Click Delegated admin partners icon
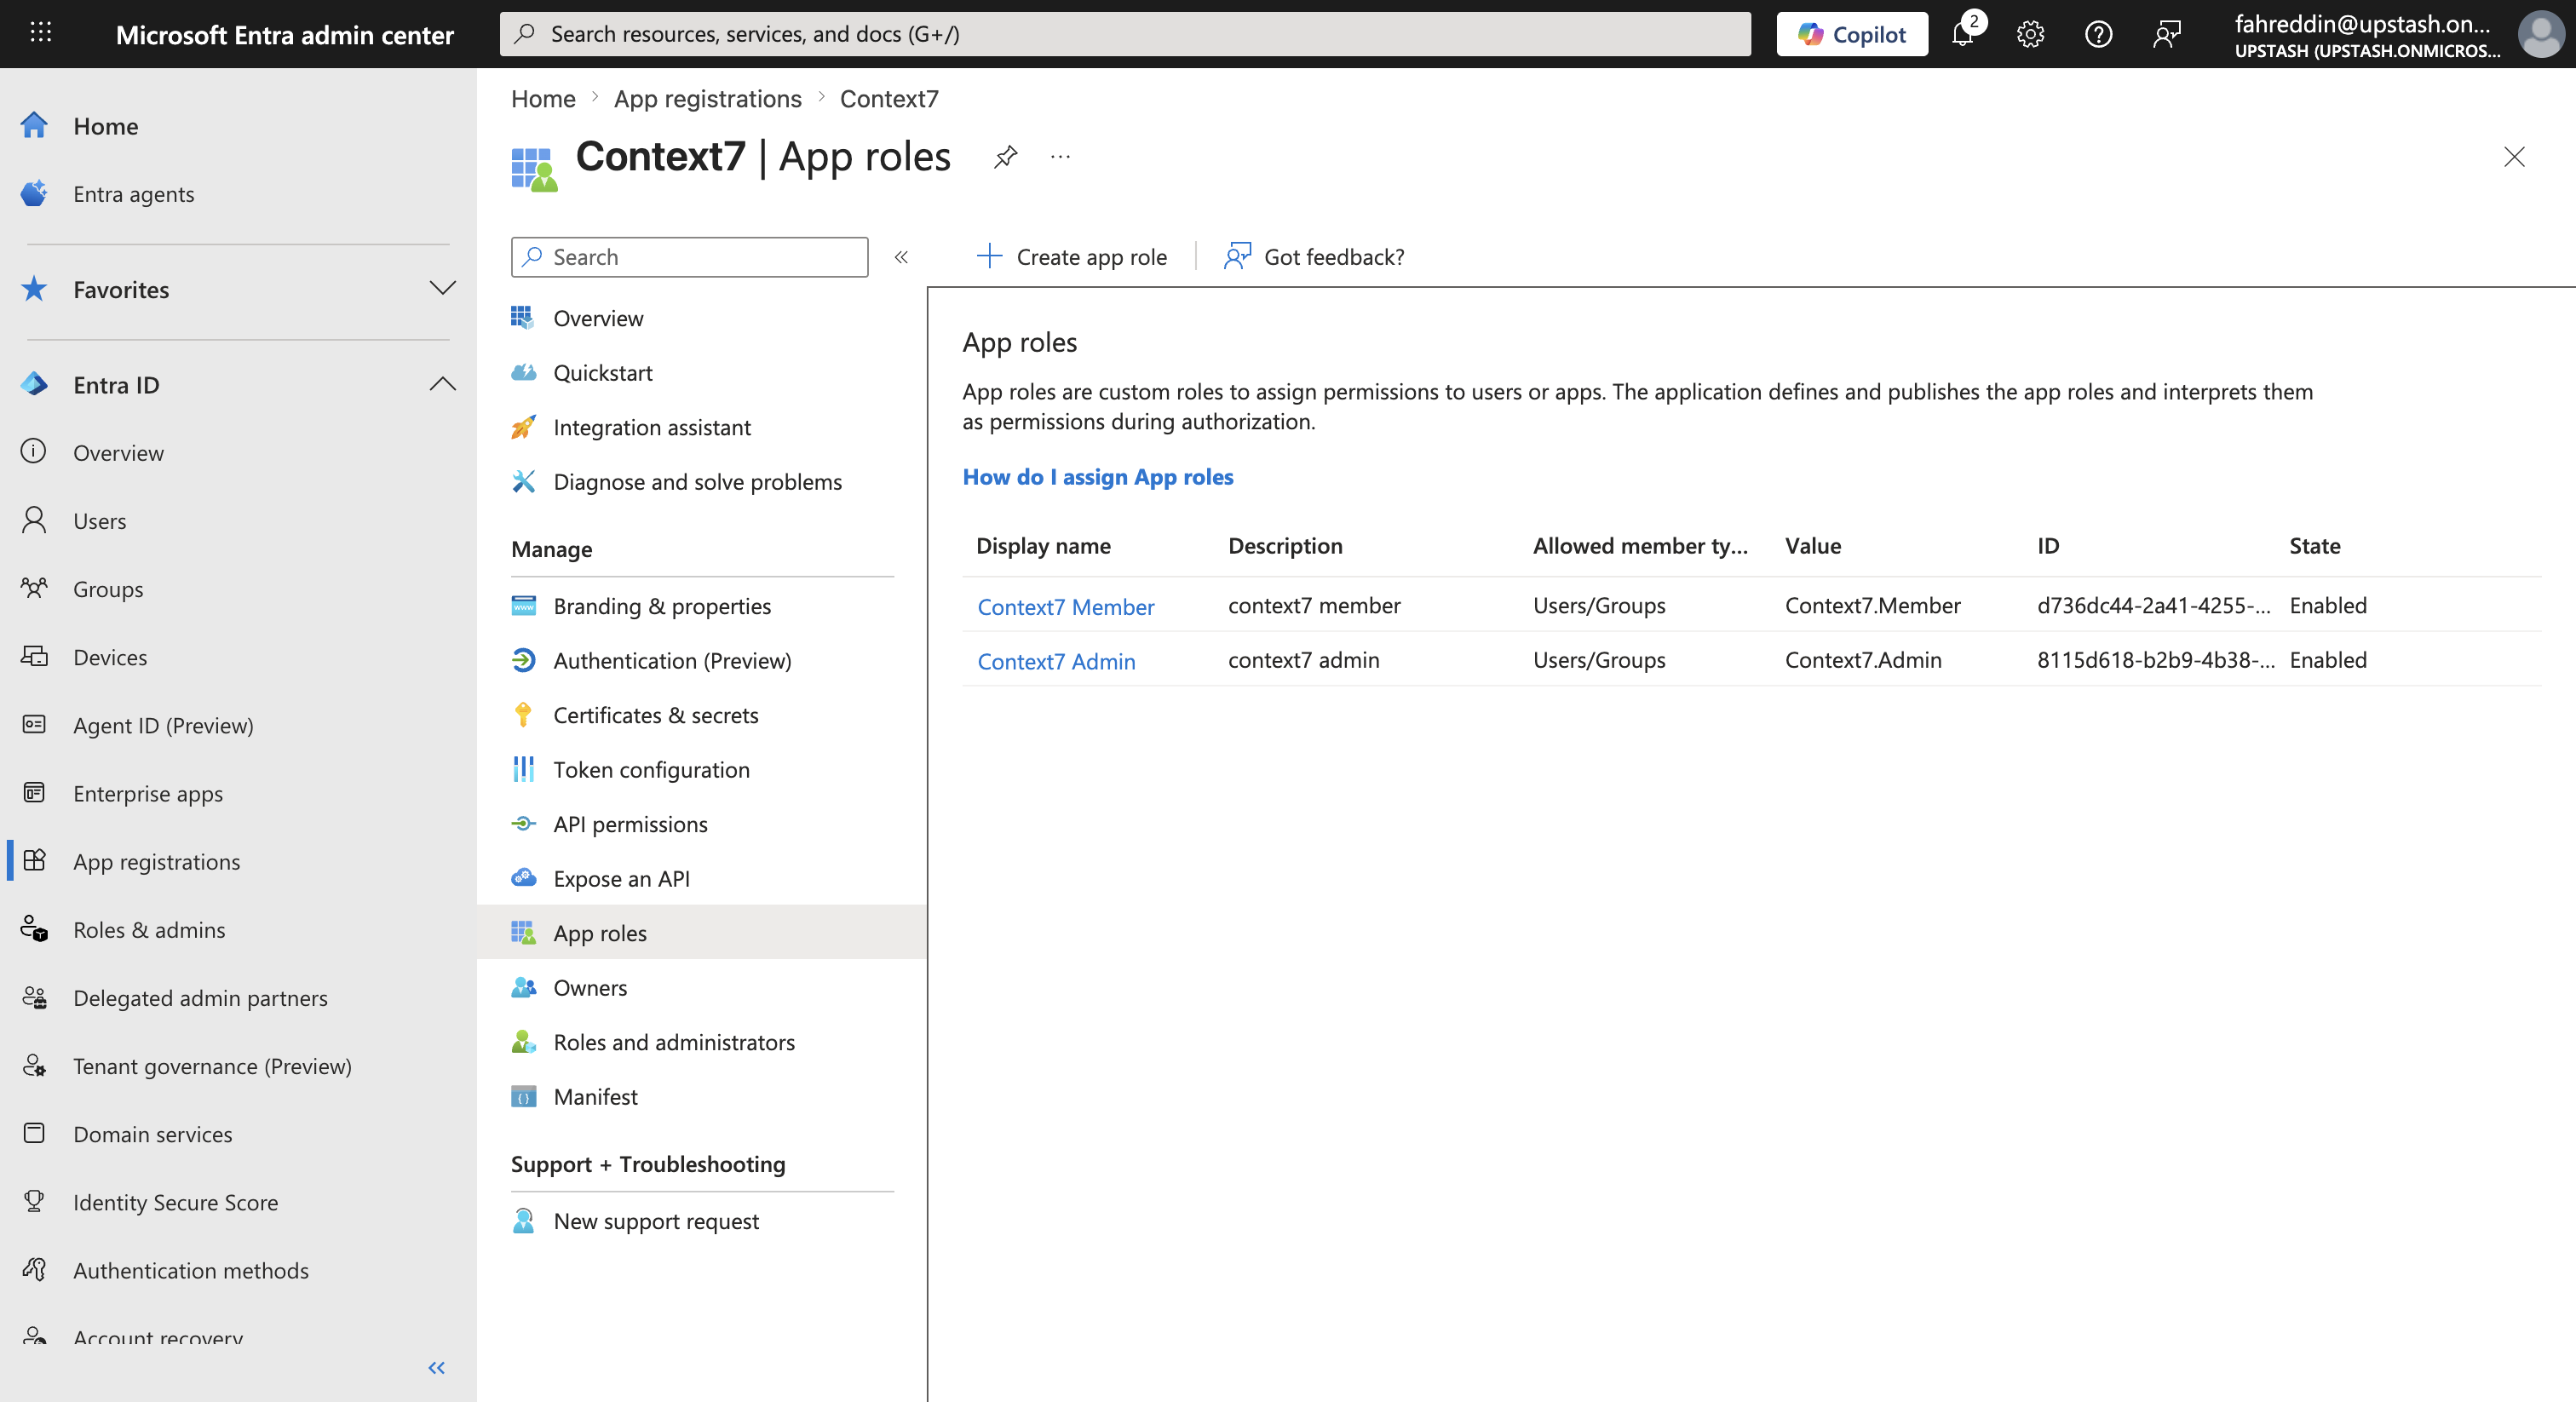This screenshot has height=1402, width=2576. click(x=34, y=997)
